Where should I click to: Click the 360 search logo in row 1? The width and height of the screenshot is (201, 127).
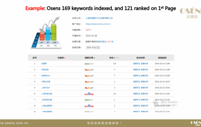tap(89, 64)
